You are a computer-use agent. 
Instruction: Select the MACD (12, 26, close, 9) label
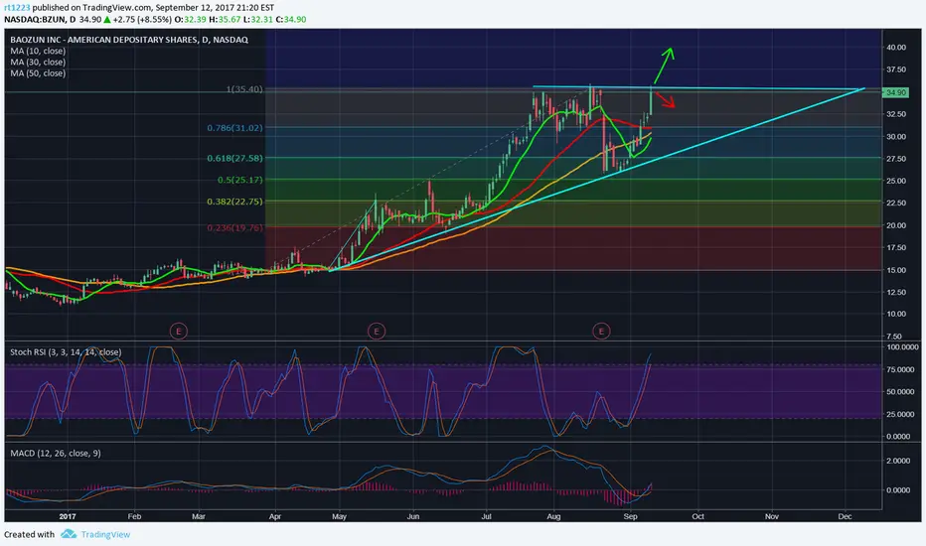56,453
